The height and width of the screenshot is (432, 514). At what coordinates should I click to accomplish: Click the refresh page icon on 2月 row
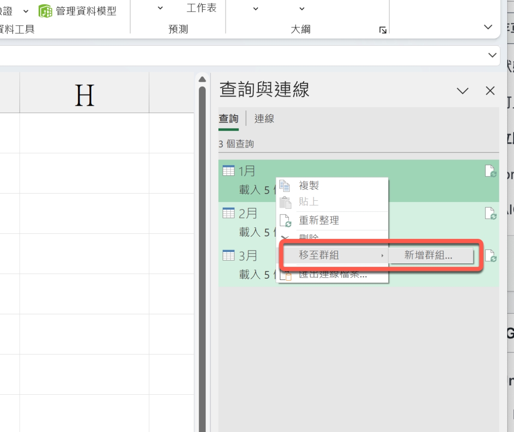tap(490, 213)
